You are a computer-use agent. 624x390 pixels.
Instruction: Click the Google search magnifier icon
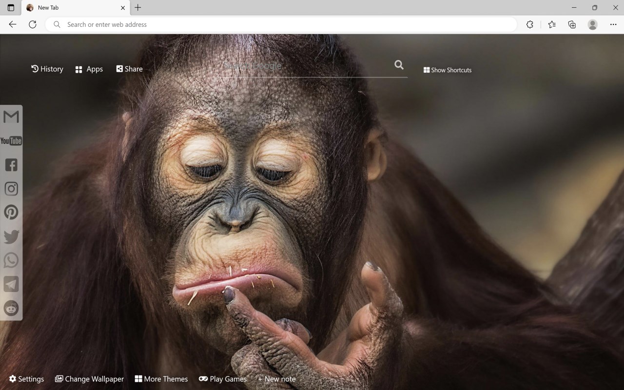click(399, 65)
